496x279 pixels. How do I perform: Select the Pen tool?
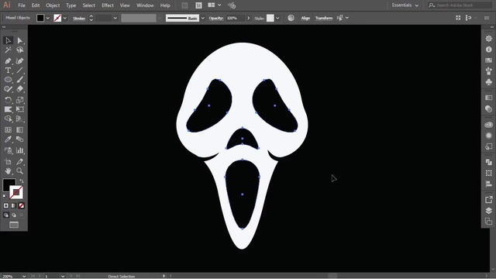[x=9, y=60]
